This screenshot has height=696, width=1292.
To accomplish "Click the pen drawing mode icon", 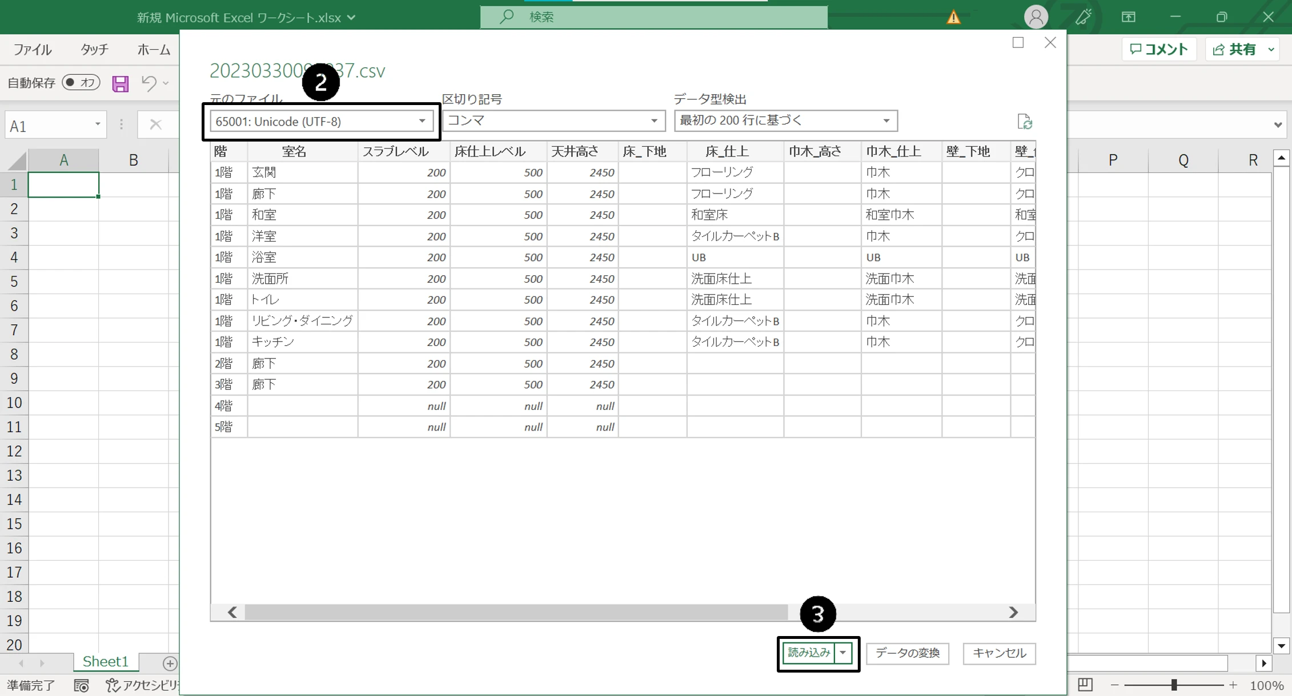I will (x=1083, y=17).
